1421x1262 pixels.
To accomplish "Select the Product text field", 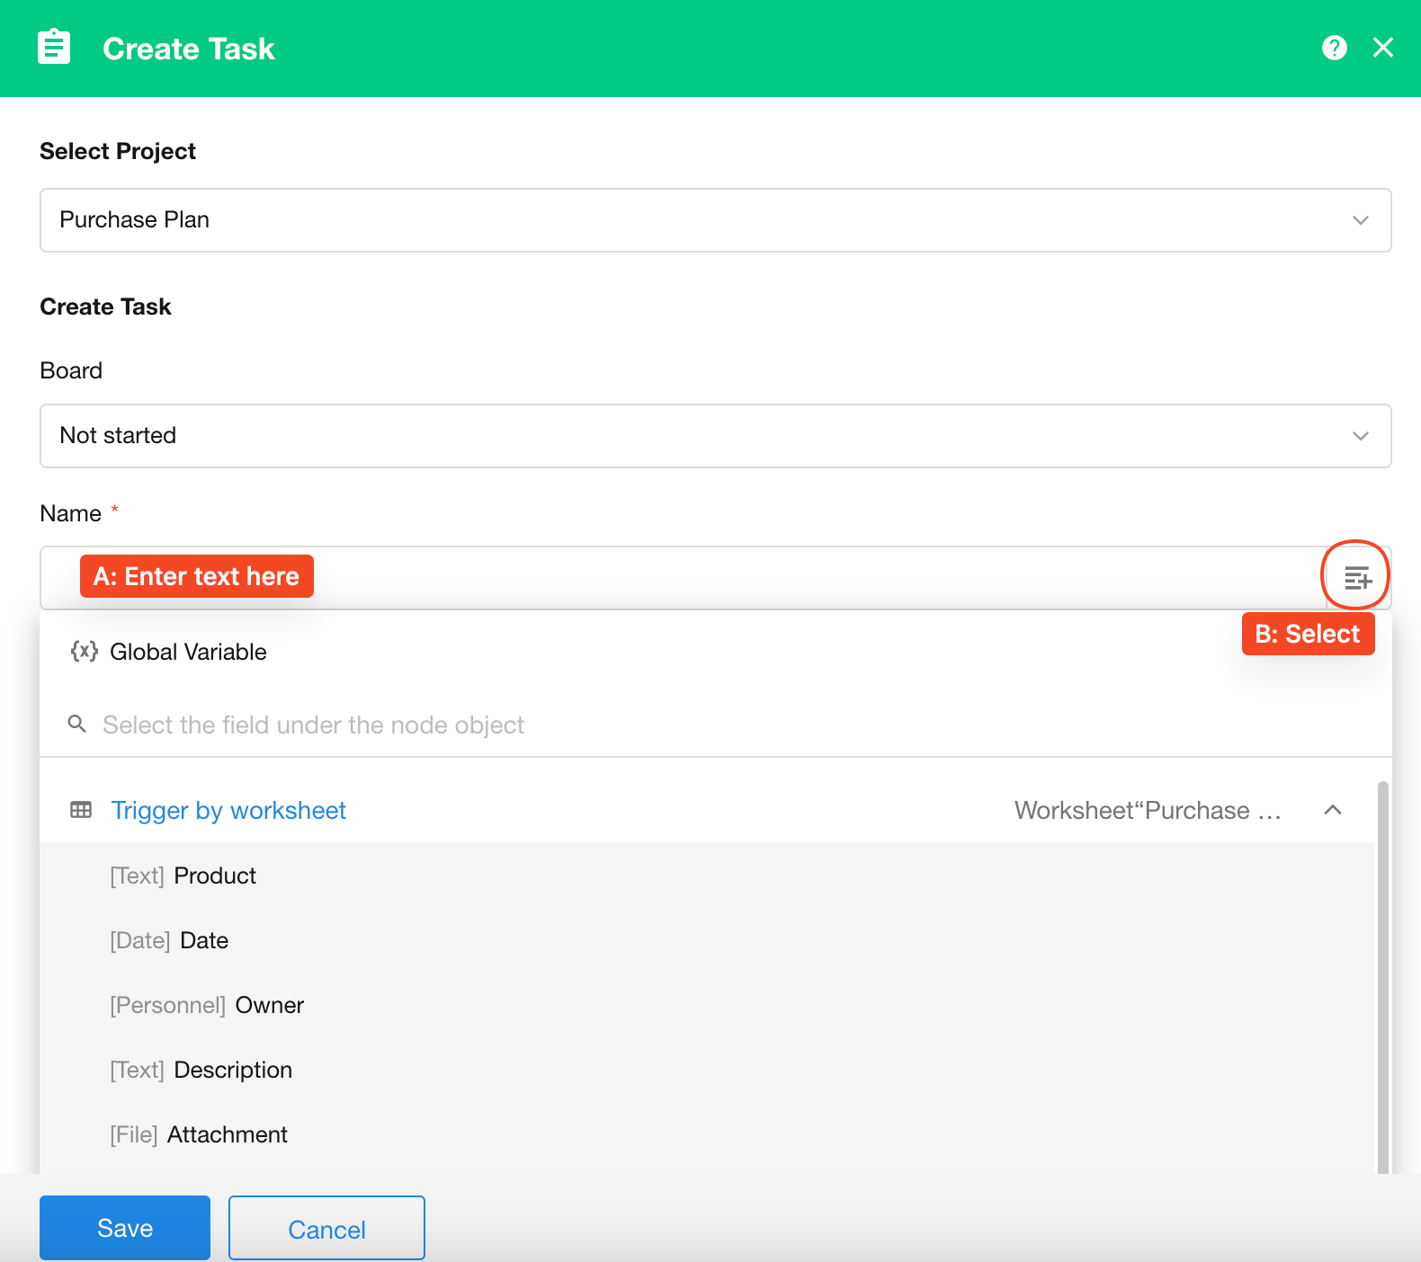I will [214, 875].
